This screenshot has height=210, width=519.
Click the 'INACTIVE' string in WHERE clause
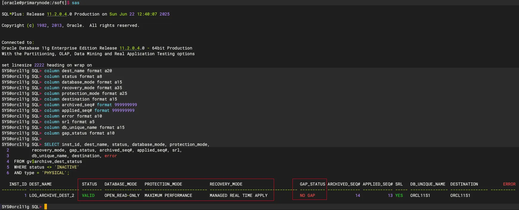(67, 167)
